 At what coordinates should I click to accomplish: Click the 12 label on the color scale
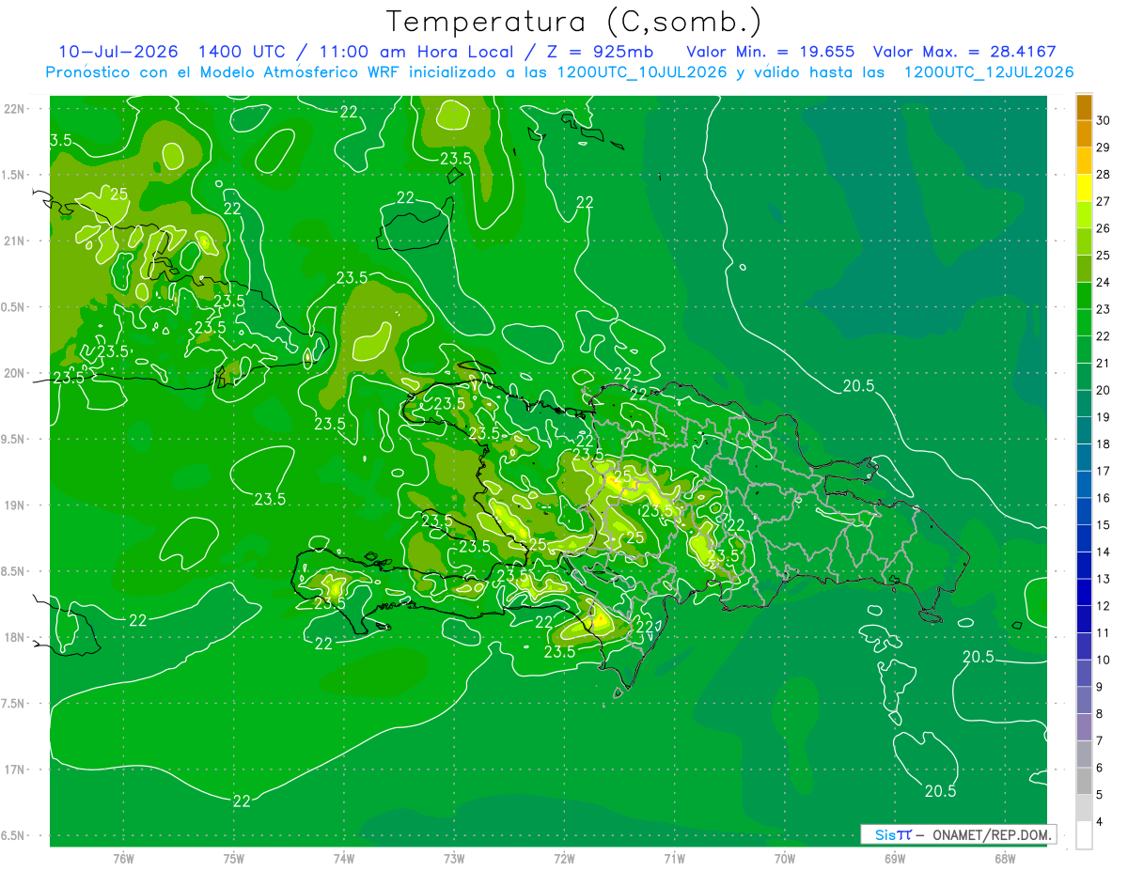tap(1103, 606)
